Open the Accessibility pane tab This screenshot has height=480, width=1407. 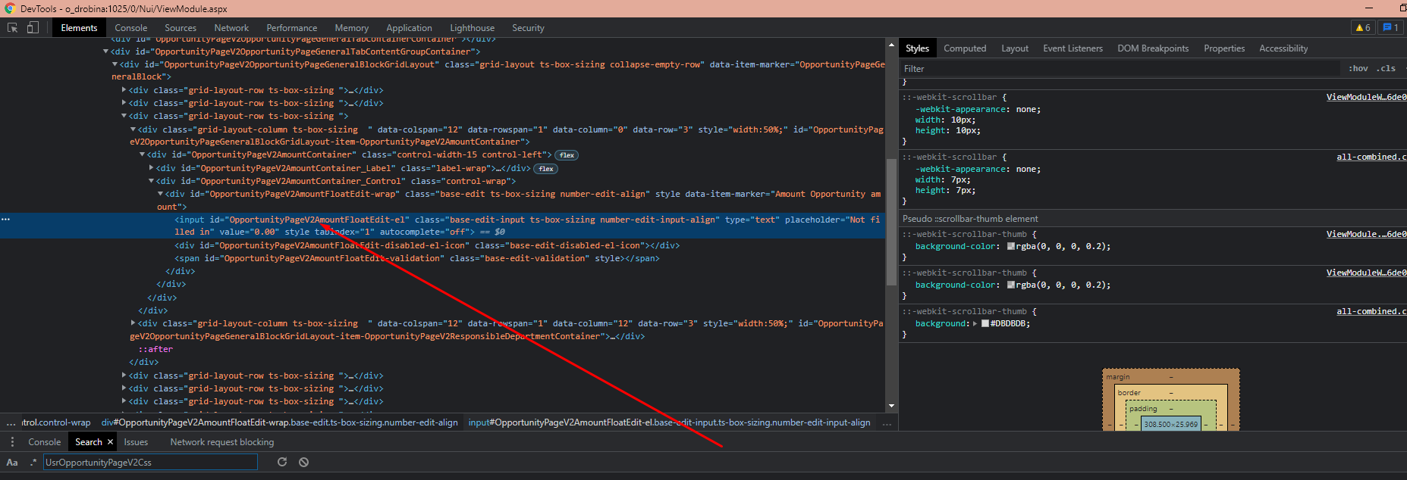tap(1283, 48)
